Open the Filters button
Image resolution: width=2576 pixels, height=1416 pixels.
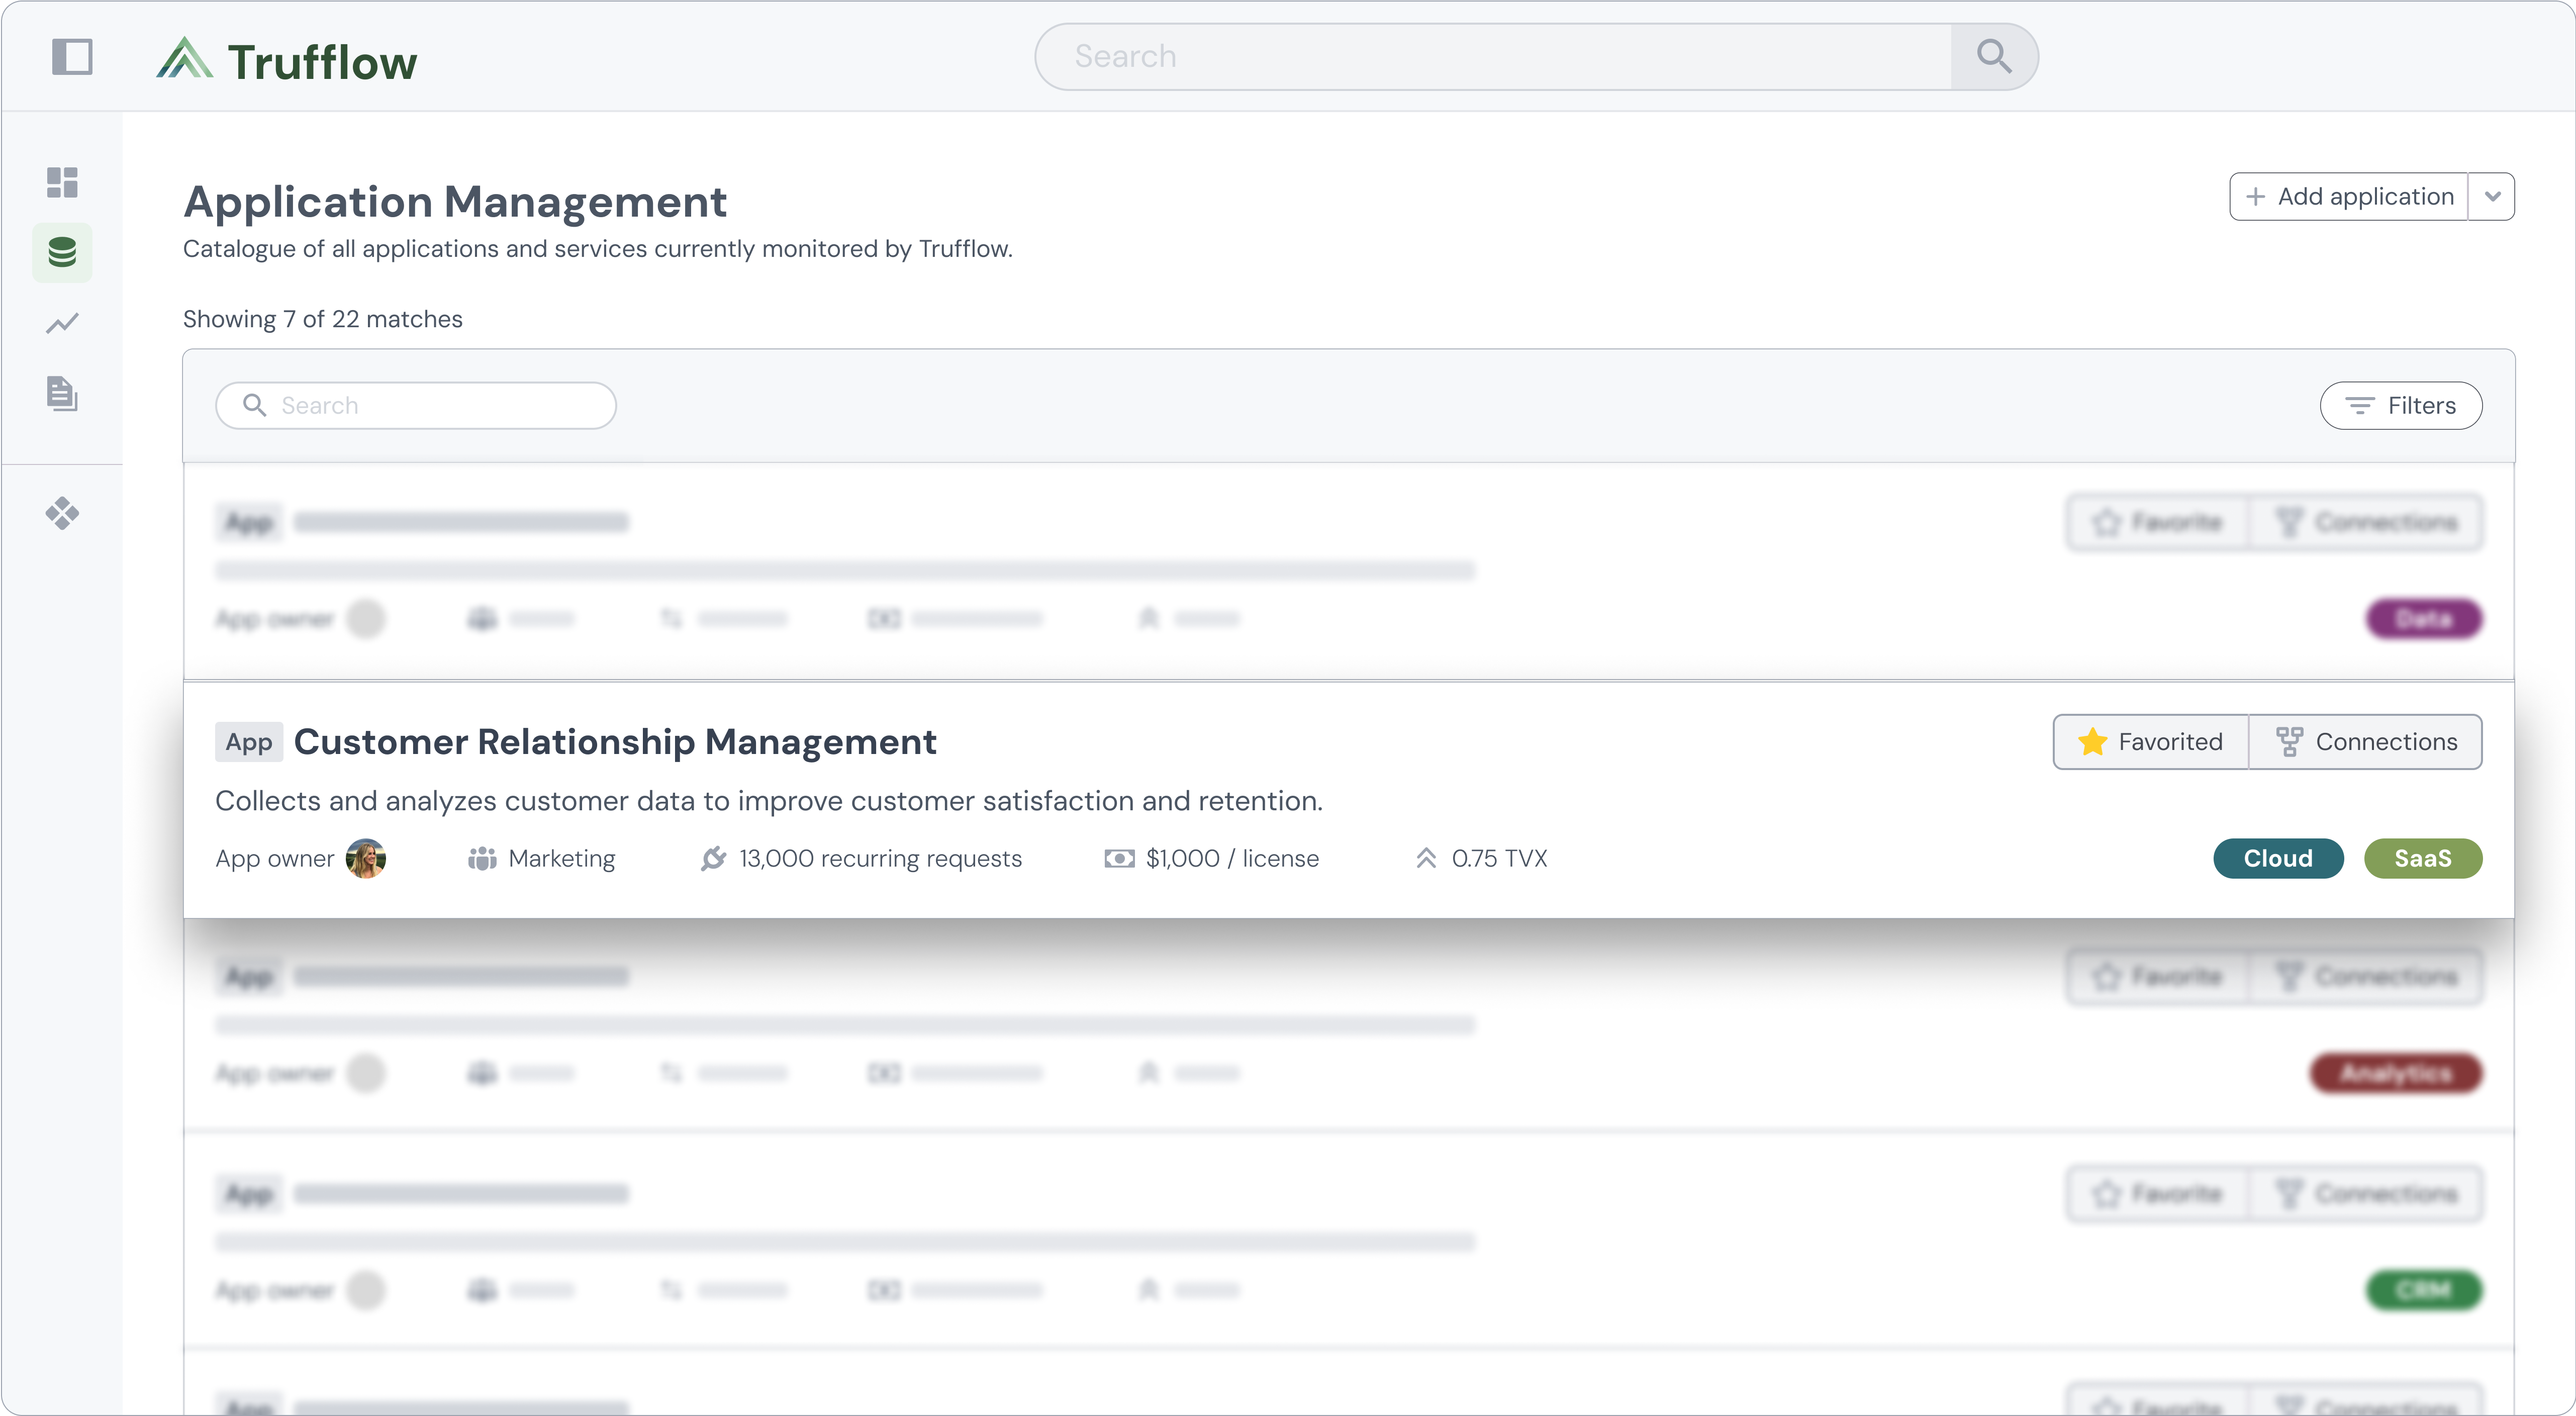pyautogui.click(x=2400, y=405)
